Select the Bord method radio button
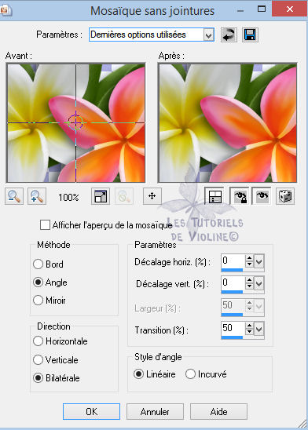 [x=38, y=264]
